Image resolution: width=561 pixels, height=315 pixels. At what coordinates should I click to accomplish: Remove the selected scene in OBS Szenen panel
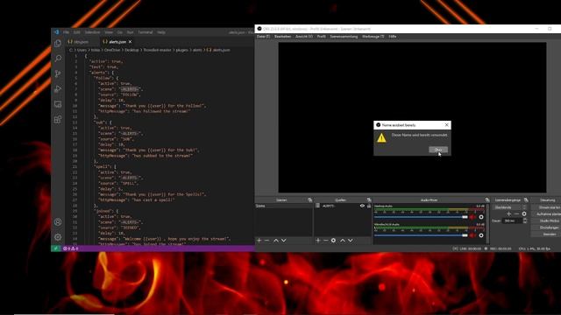266,241
